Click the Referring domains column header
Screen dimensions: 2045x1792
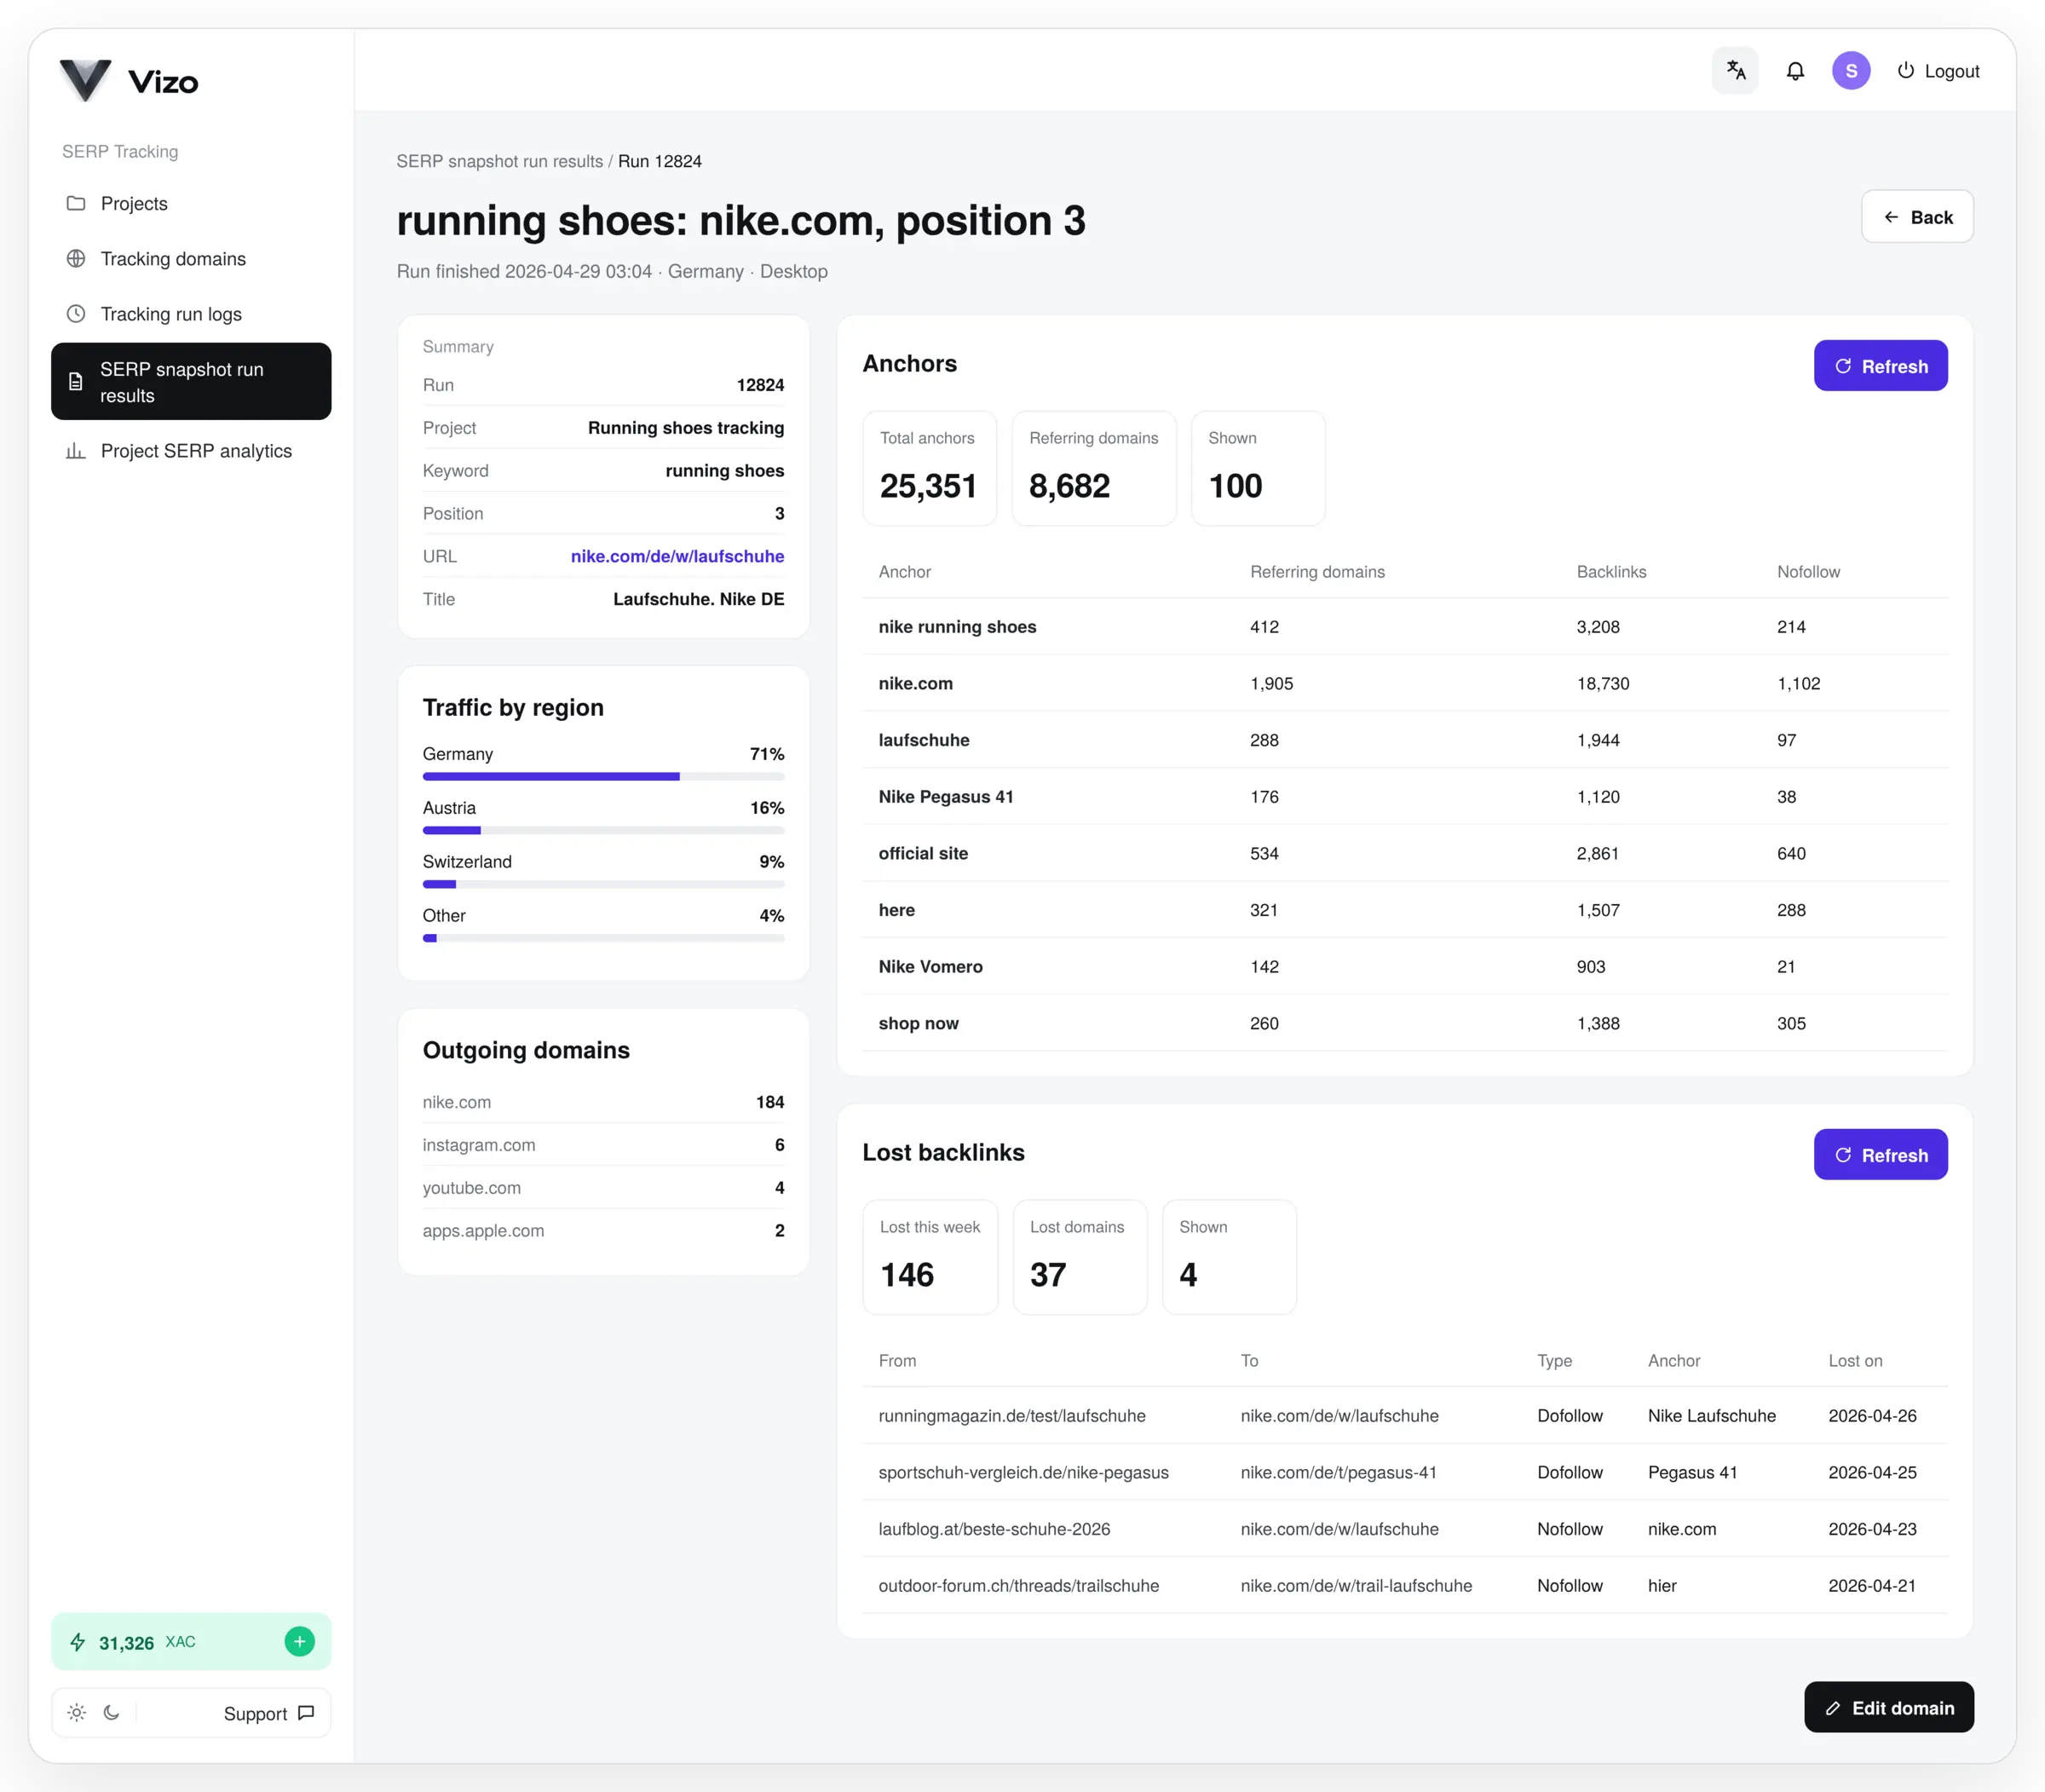pos(1317,572)
